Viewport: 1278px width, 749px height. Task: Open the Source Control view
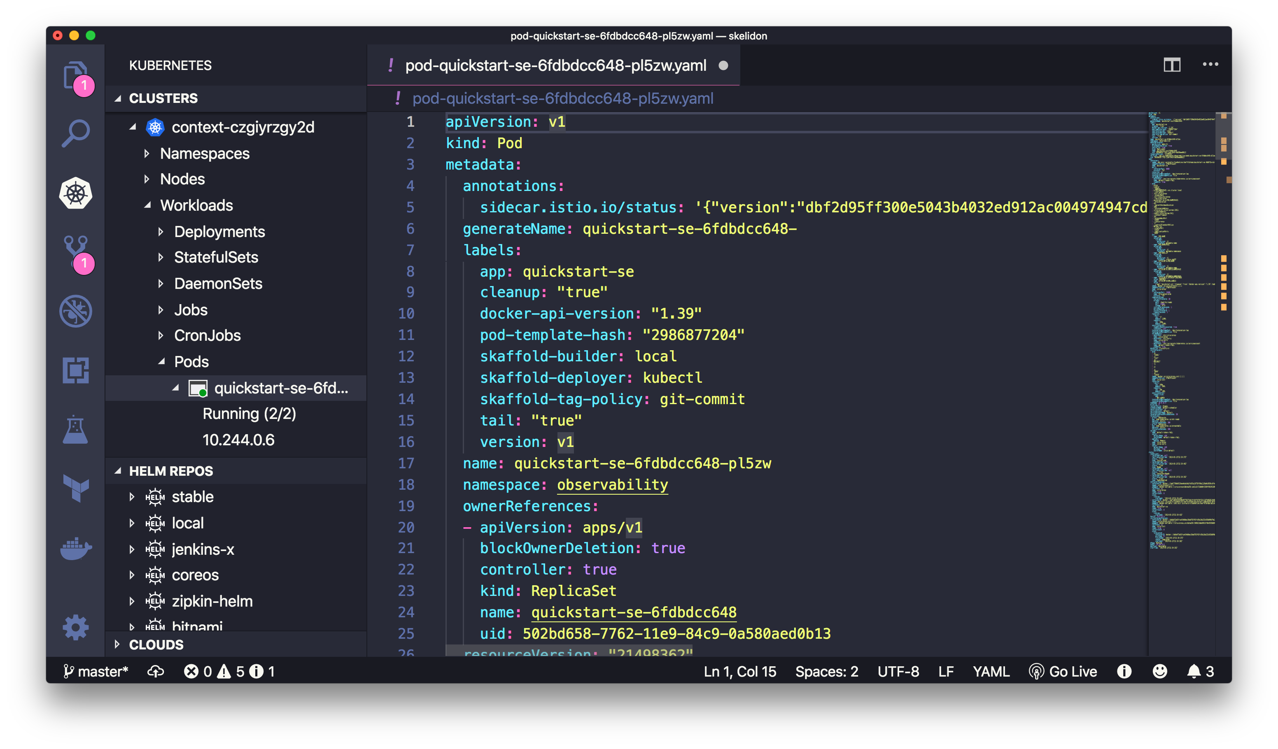point(75,251)
